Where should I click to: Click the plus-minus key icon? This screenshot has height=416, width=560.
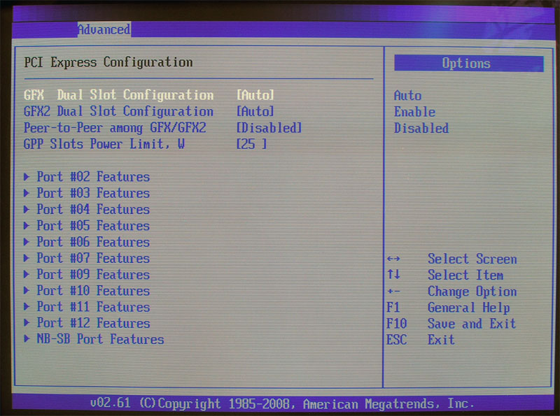pyautogui.click(x=393, y=292)
